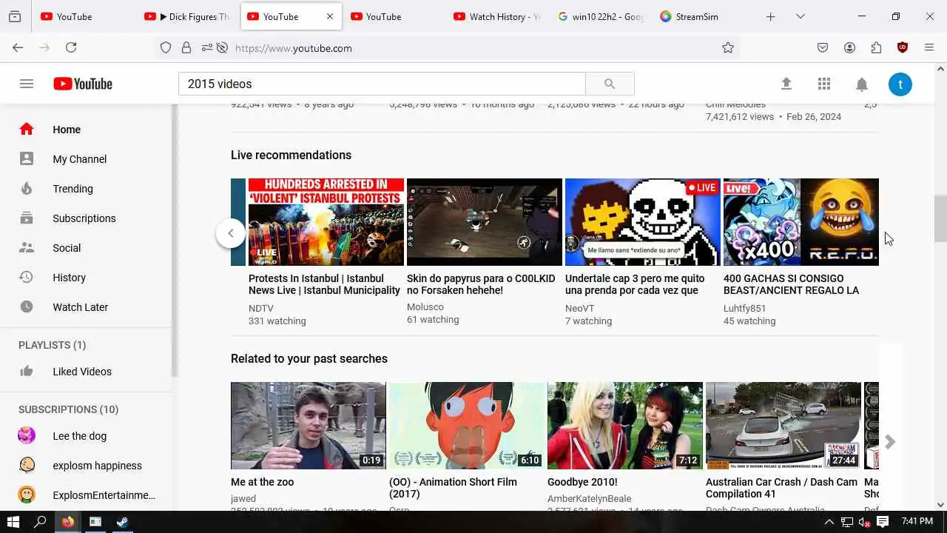Open the Australian Car Crash thumbnail
Screen dimensions: 947x533
783,426
